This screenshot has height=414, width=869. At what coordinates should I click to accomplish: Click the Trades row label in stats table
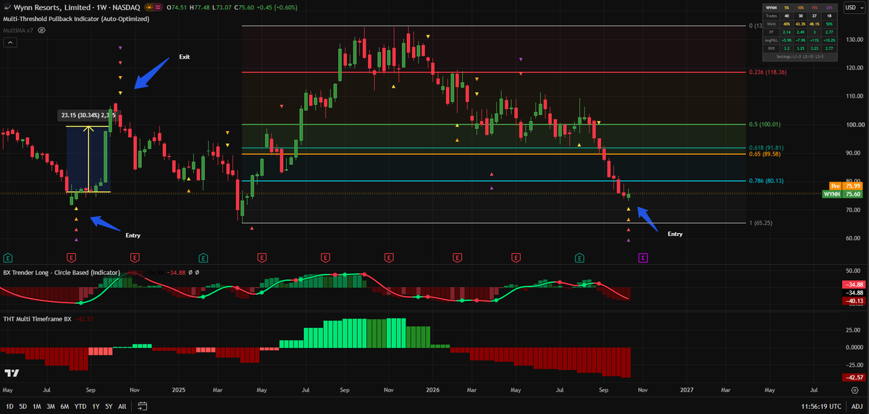click(770, 17)
